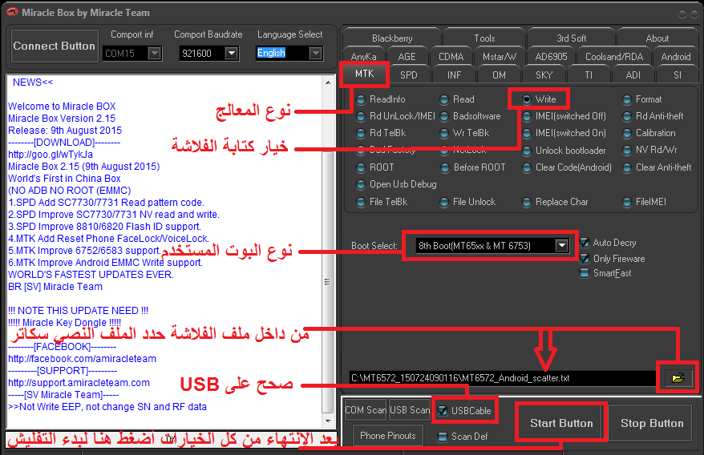Screen dimensions: 704x455
Task: Open the scatter file browse folder icon
Action: pos(678,378)
